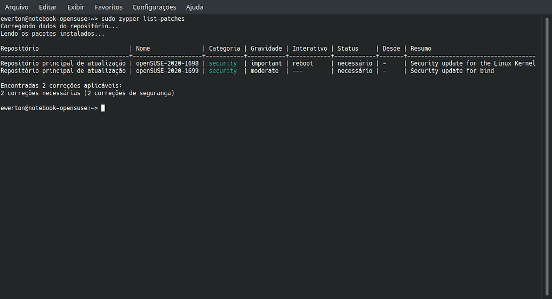Open the Arquivo menu

[x=17, y=7]
